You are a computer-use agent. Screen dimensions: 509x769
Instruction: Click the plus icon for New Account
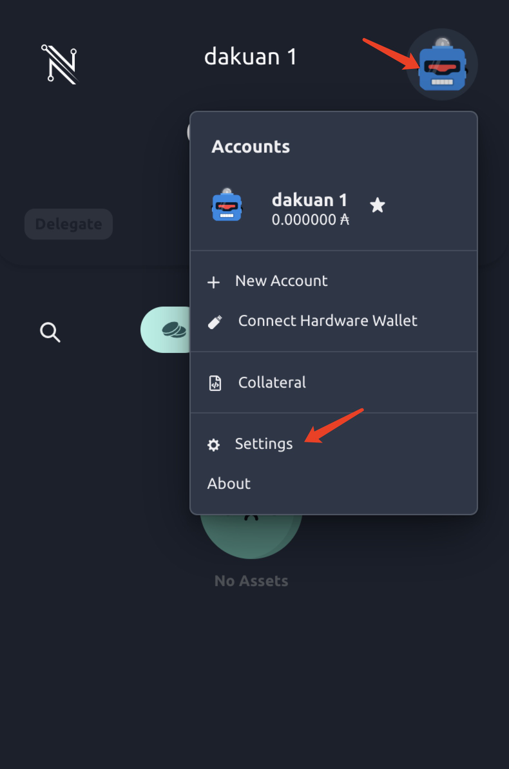point(213,282)
